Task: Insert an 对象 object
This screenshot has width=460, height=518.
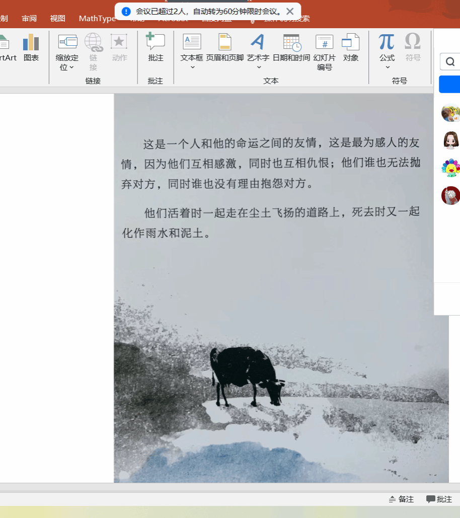Action: (x=350, y=47)
